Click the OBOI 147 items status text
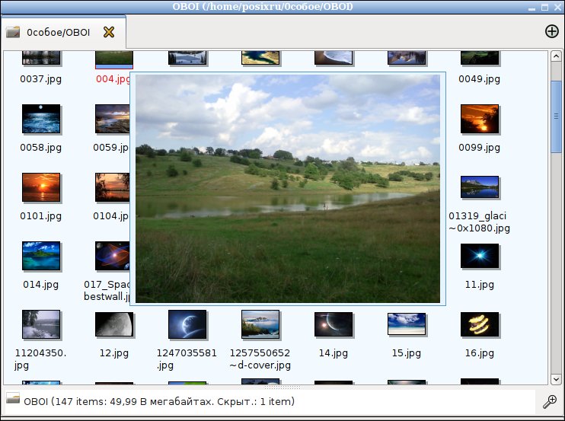The width and height of the screenshot is (565, 421). (x=159, y=401)
